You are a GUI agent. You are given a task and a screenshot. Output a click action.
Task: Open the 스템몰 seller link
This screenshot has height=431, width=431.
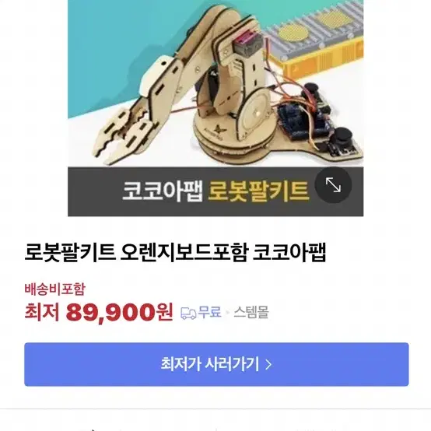tap(251, 312)
